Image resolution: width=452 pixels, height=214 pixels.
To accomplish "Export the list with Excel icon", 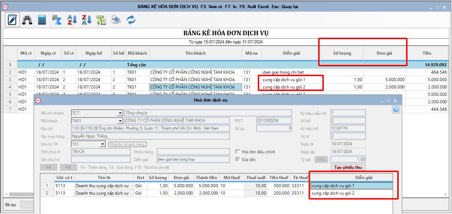I will 101,20.
